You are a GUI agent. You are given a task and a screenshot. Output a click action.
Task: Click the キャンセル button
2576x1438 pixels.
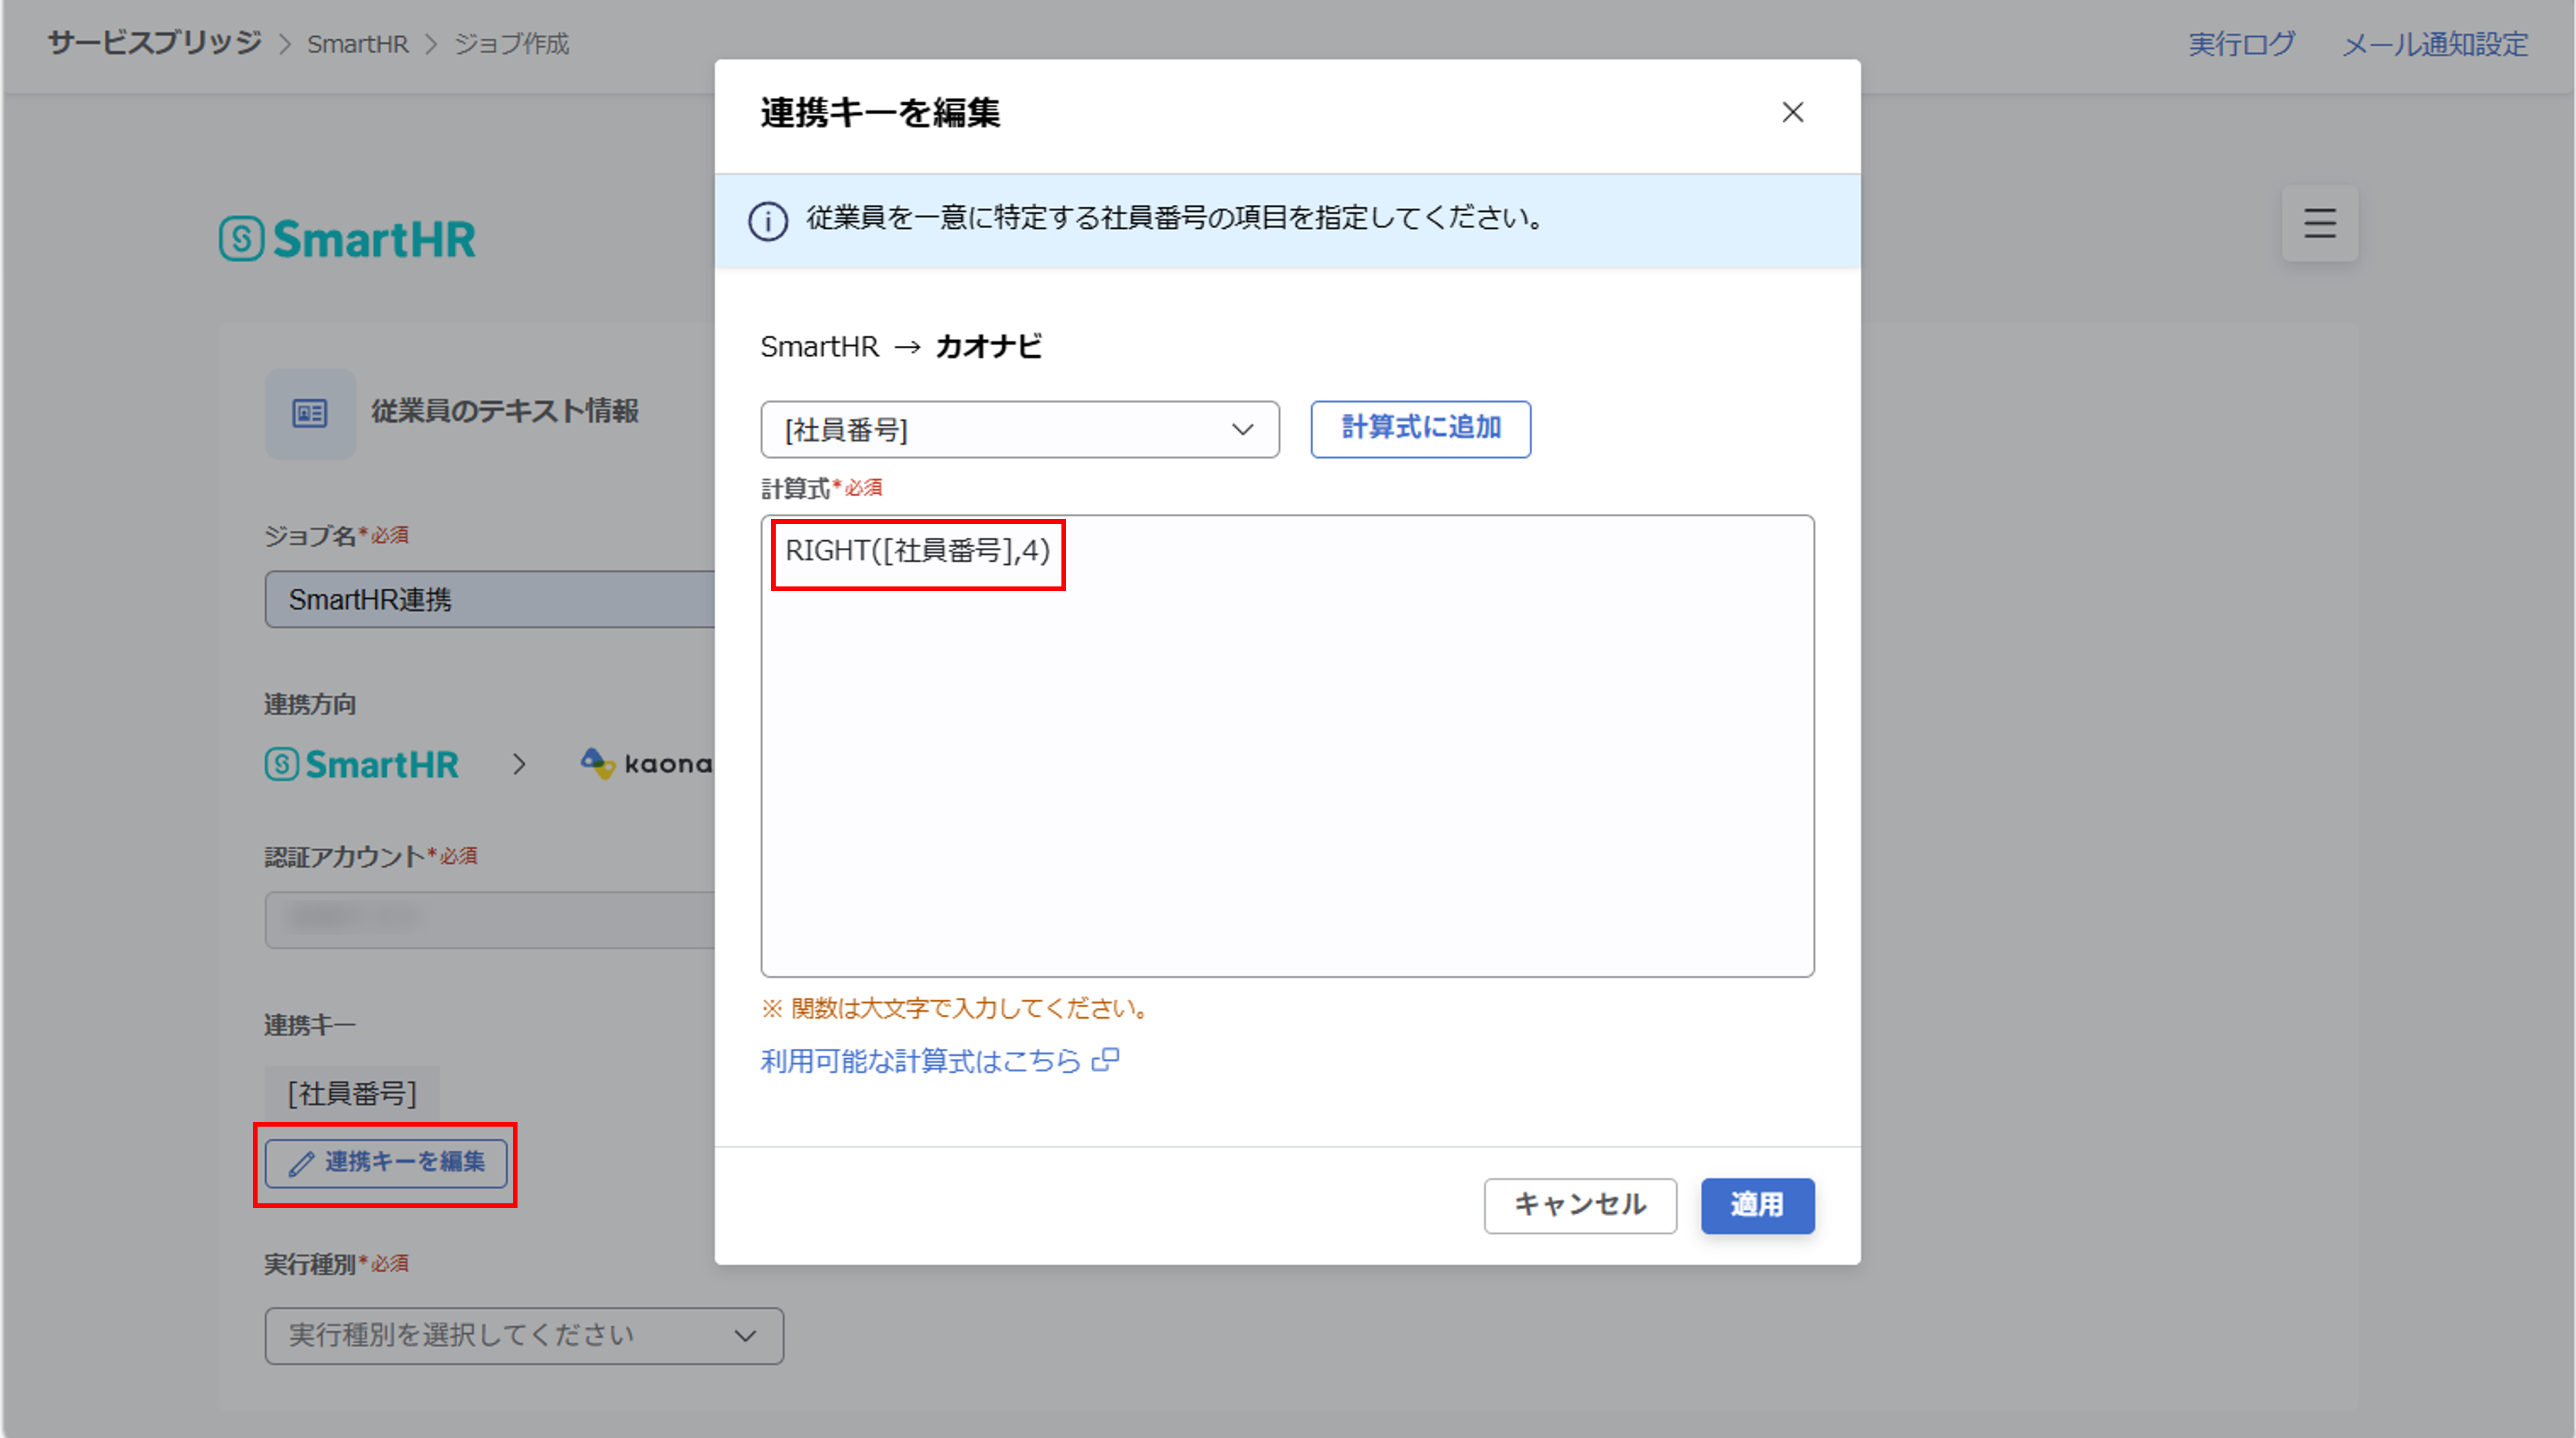point(1580,1205)
